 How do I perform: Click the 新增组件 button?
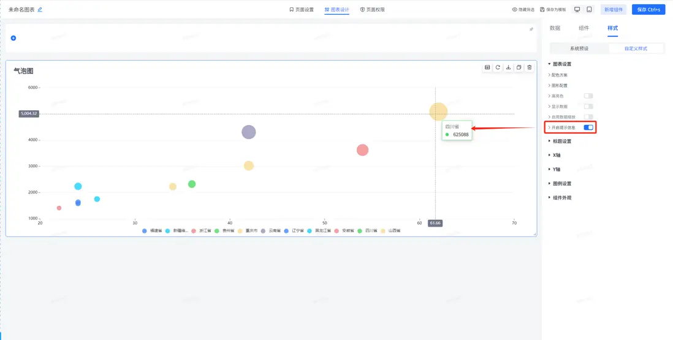614,9
